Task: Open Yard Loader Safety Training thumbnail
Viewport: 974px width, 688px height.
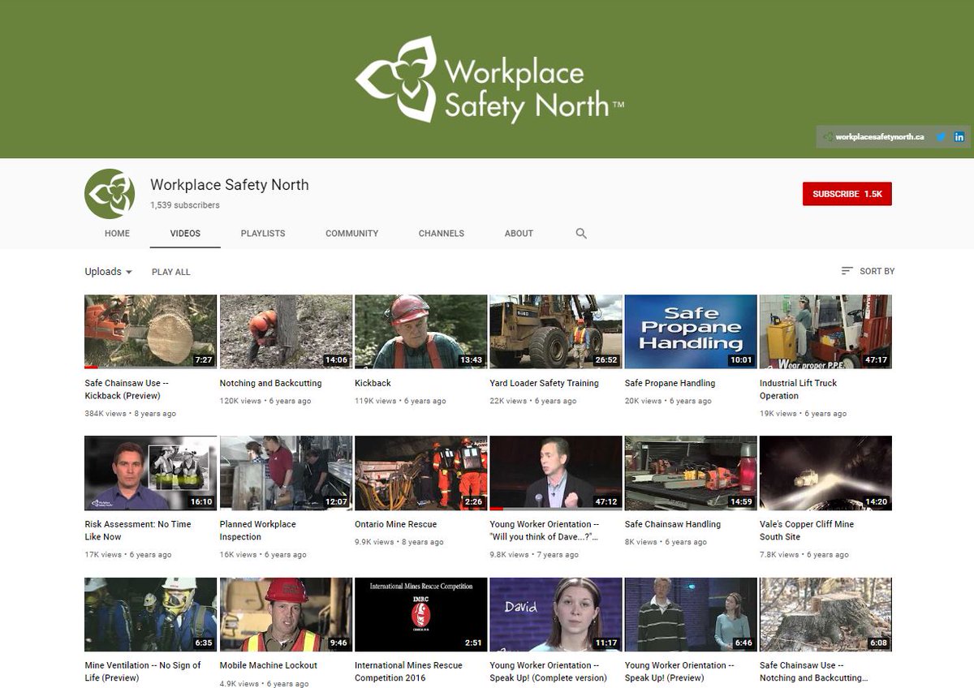Action: pyautogui.click(x=555, y=332)
